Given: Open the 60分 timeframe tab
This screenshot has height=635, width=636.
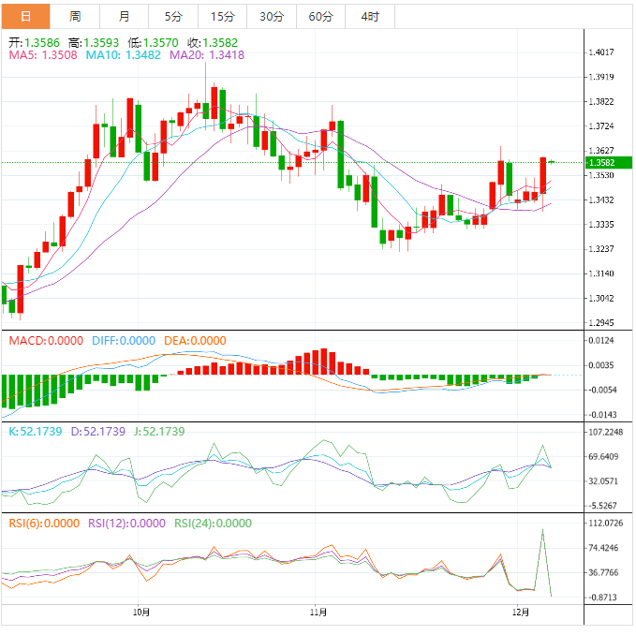Looking at the screenshot, I should pyautogui.click(x=321, y=17).
